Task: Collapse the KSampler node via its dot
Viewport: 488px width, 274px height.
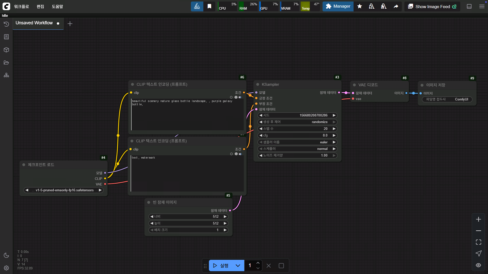Action: (x=257, y=84)
